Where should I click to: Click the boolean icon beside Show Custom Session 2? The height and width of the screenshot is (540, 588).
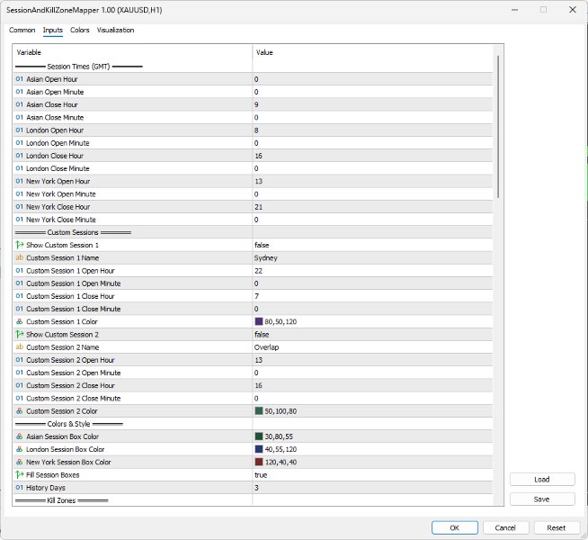click(x=20, y=335)
